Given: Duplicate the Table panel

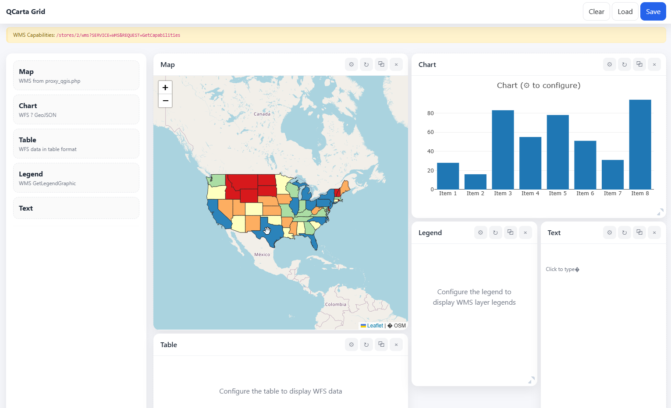Looking at the screenshot, I should [x=381, y=345].
